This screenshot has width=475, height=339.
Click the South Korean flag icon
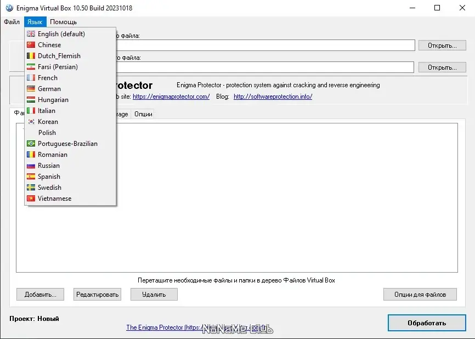[31, 121]
